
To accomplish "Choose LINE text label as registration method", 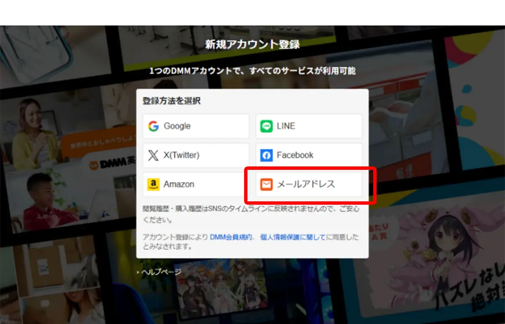I will click(286, 126).
